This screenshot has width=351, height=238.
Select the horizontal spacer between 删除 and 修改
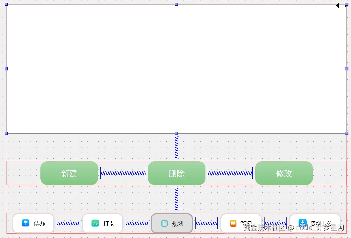click(x=230, y=173)
